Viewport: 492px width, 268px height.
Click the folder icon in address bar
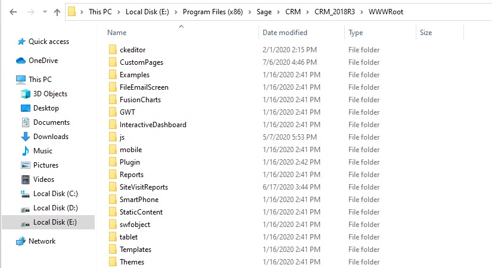pyautogui.click(x=72, y=12)
